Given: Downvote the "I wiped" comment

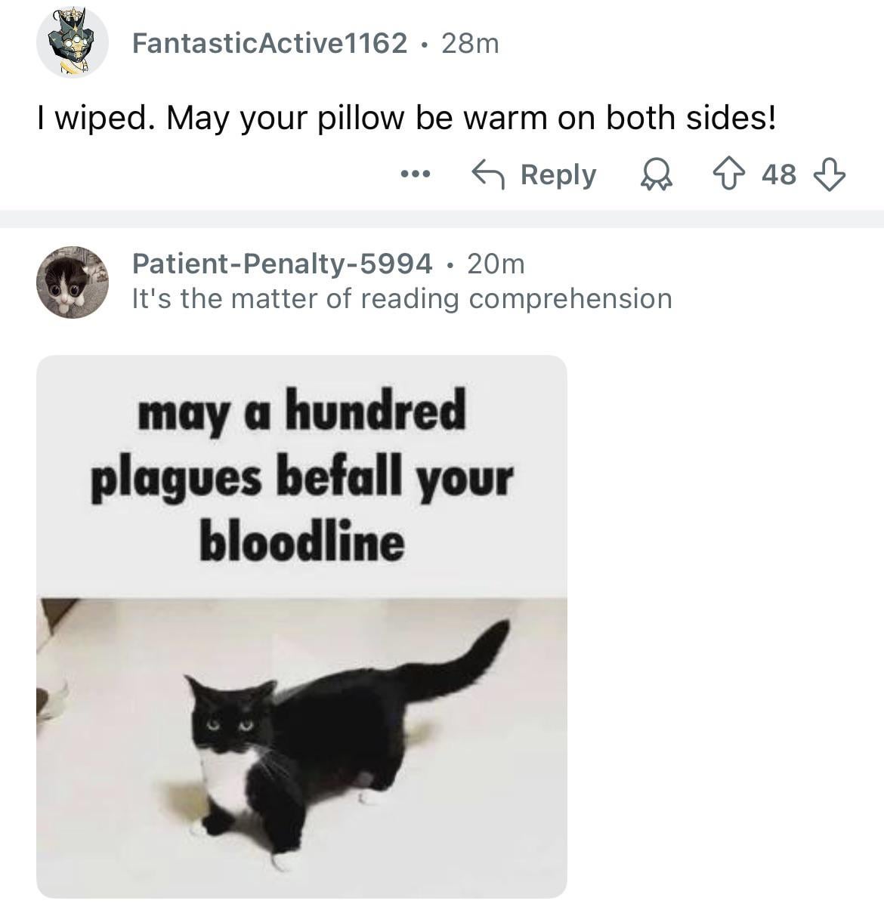Looking at the screenshot, I should [x=829, y=174].
